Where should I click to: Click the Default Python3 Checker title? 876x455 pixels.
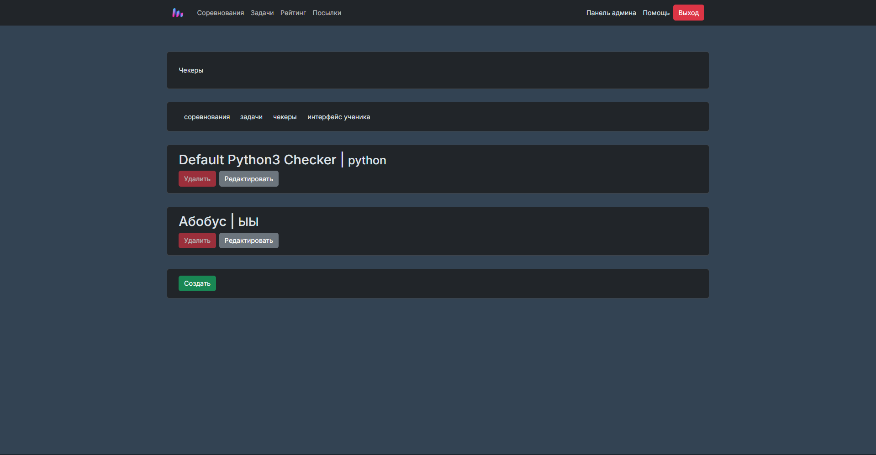point(258,160)
